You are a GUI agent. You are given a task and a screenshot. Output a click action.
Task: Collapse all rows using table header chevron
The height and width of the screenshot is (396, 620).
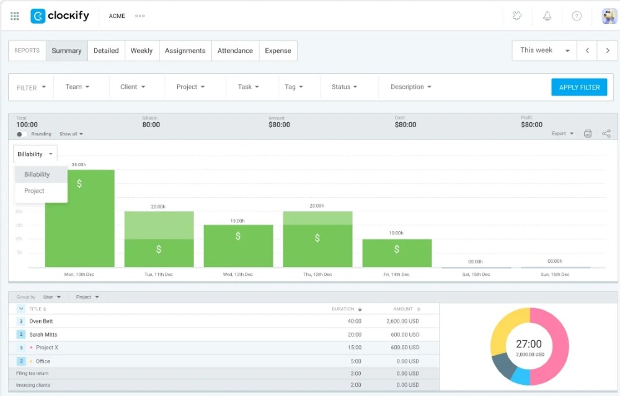(x=21, y=309)
